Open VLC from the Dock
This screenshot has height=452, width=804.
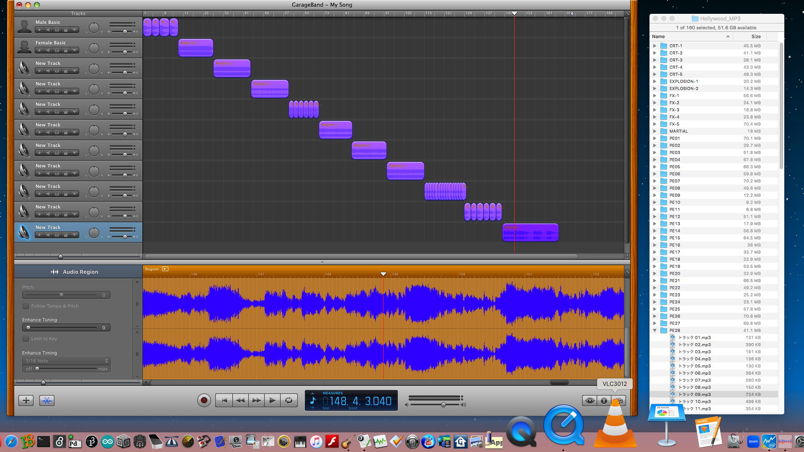(x=615, y=427)
